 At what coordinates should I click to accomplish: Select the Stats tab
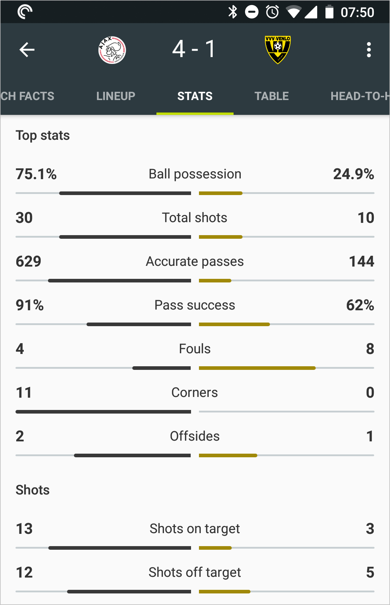pos(195,96)
